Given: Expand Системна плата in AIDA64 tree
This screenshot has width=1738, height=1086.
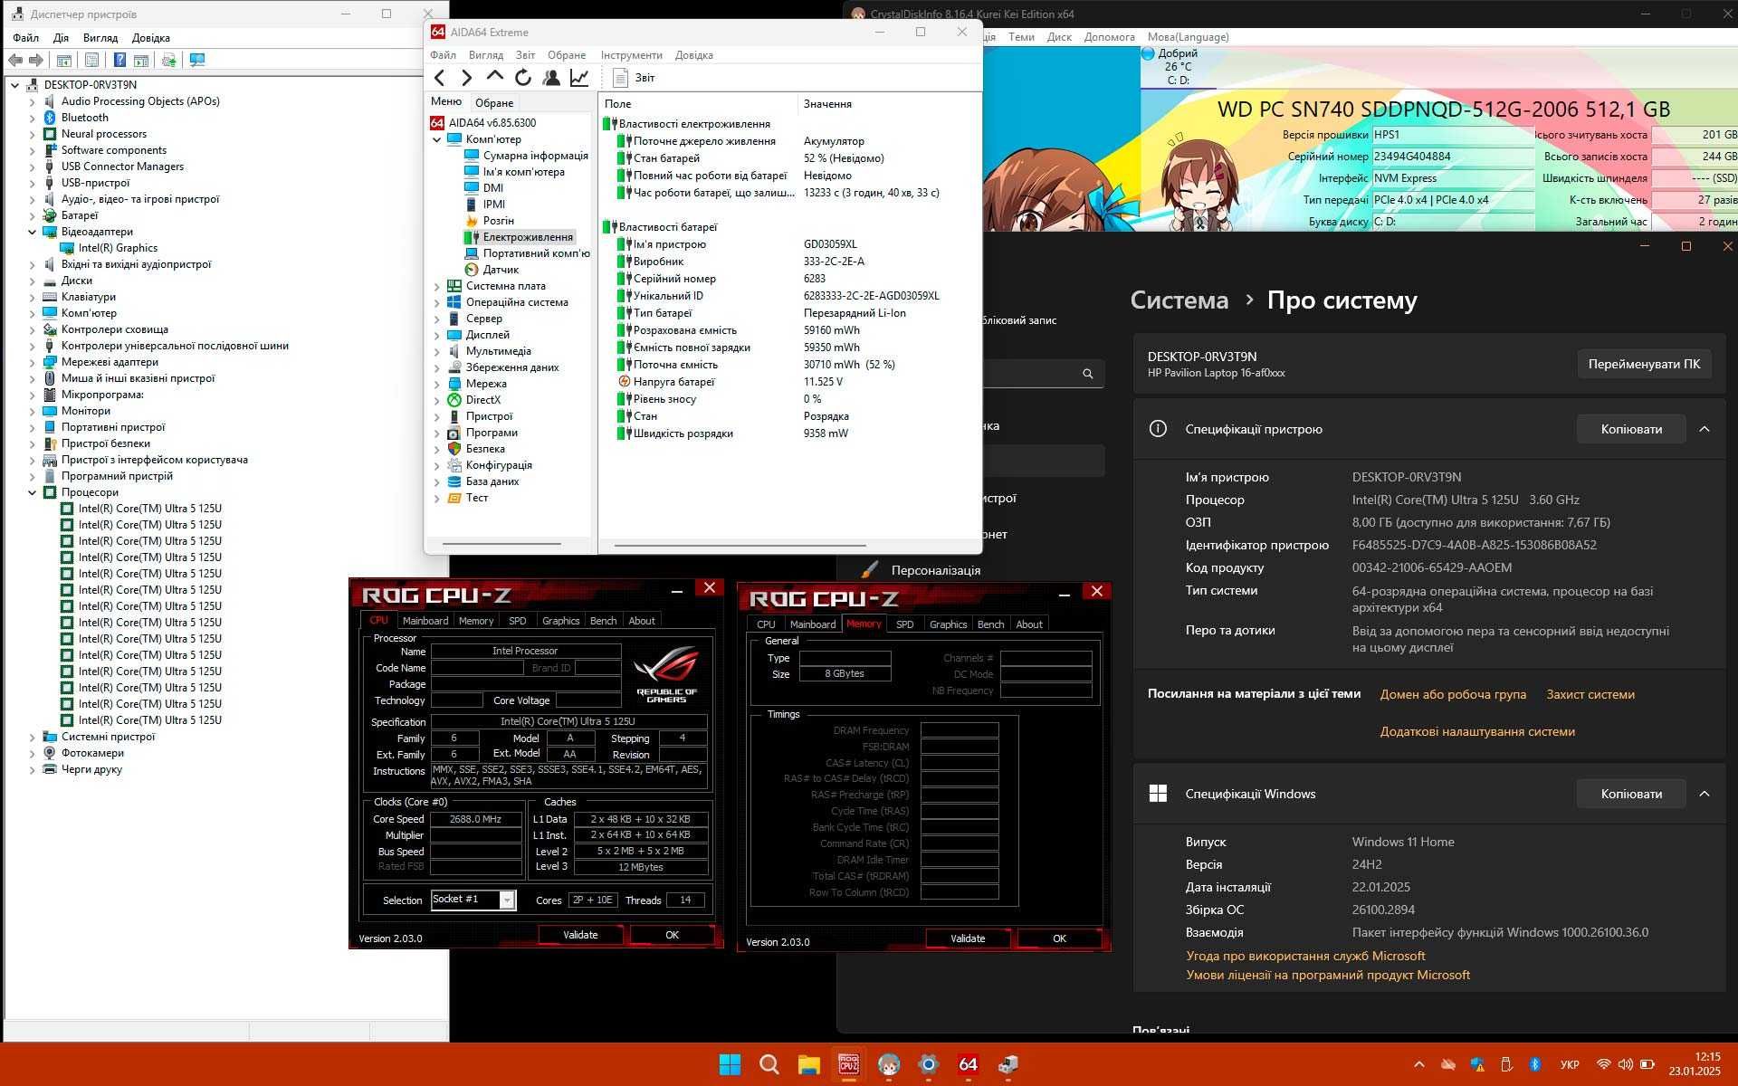Looking at the screenshot, I should pos(437,286).
